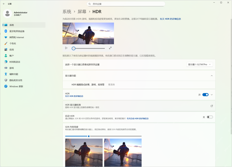Click the 游戏 controller icon
This screenshot has width=232, height=167.
(x=6, y=68)
